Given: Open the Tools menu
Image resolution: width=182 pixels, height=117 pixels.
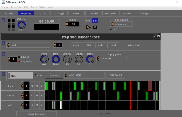Looking at the screenshot, I should pos(34,7).
